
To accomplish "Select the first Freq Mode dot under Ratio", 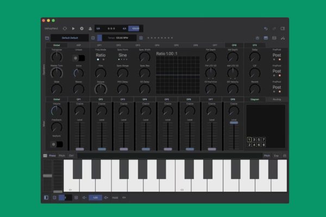I will point(98,60).
